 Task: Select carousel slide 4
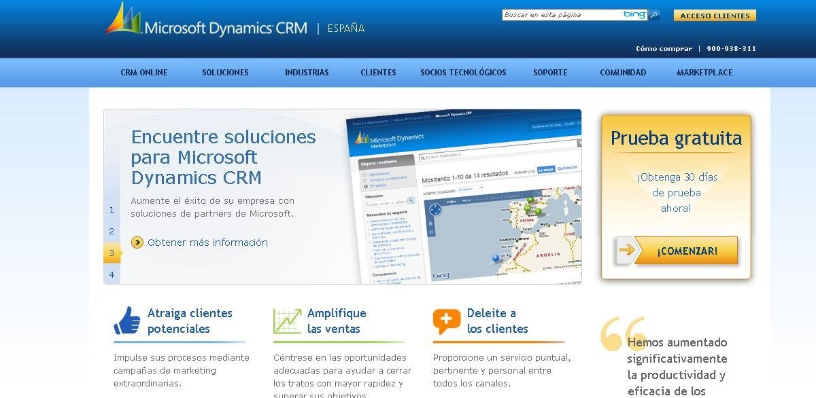click(x=112, y=274)
